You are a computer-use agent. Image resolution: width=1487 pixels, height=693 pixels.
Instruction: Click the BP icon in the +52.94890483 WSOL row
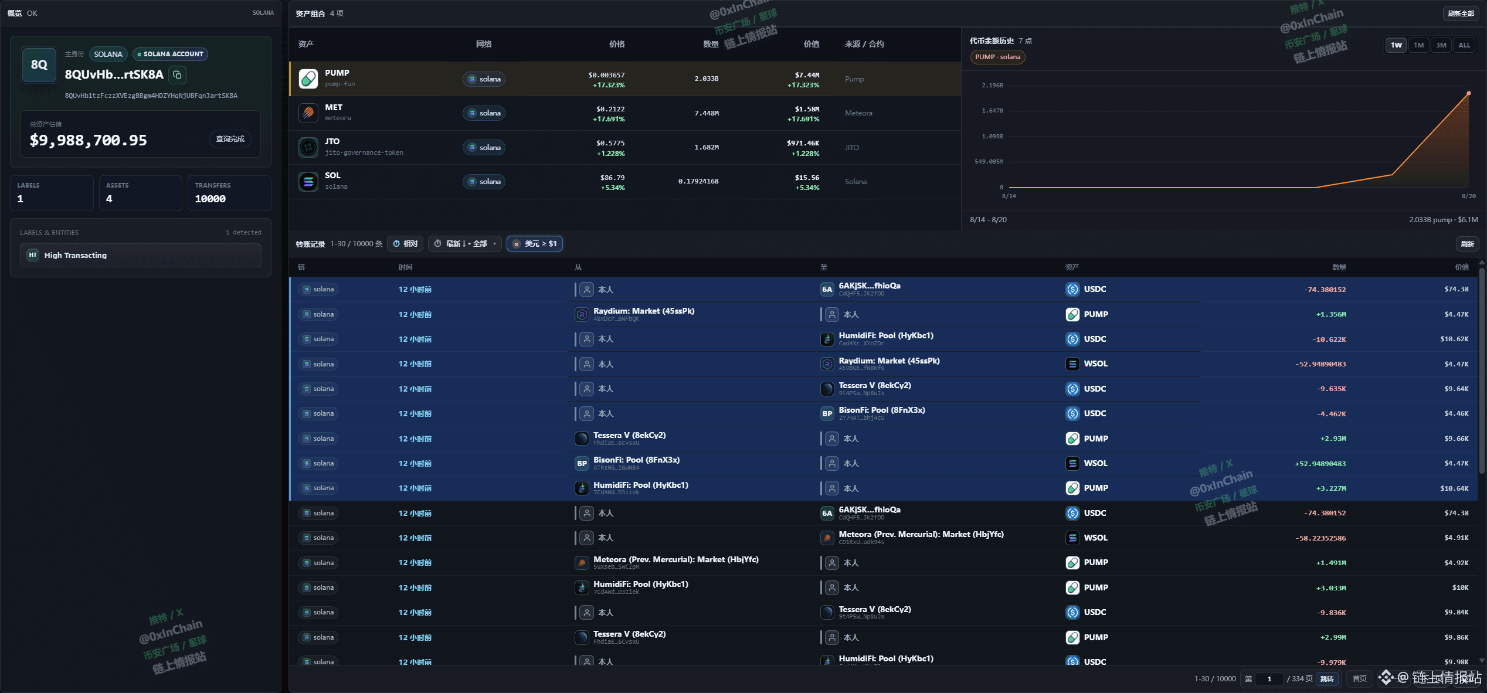pyautogui.click(x=582, y=463)
